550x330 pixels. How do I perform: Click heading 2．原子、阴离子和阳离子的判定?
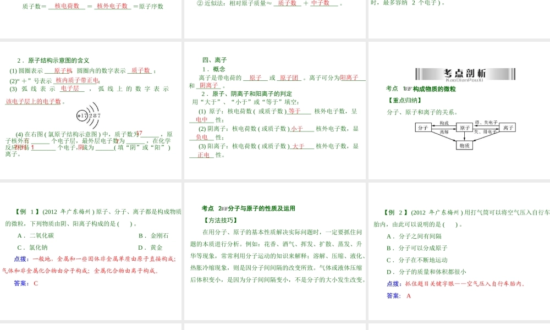246,94
